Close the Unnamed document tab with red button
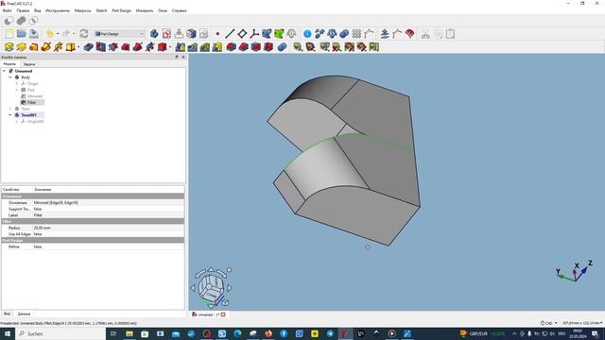605x340 pixels. click(223, 314)
